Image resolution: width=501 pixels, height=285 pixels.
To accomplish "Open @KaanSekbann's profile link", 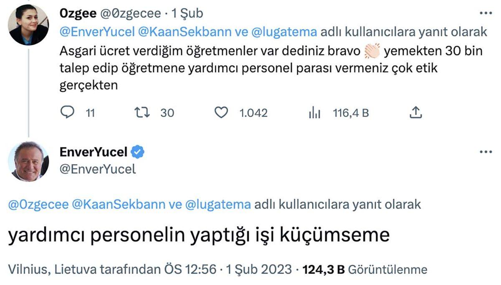I will point(182,30).
